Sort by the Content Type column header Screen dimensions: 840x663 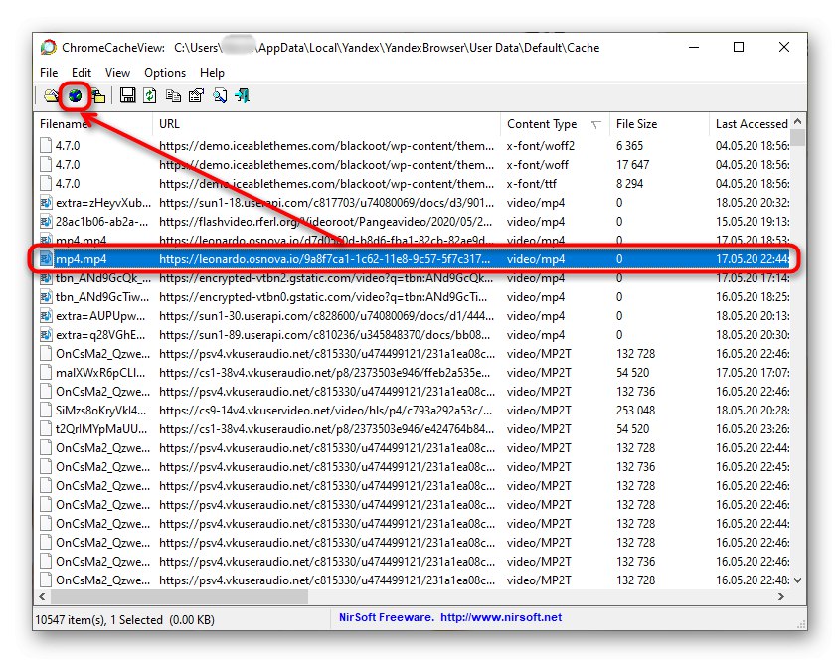pyautogui.click(x=555, y=123)
